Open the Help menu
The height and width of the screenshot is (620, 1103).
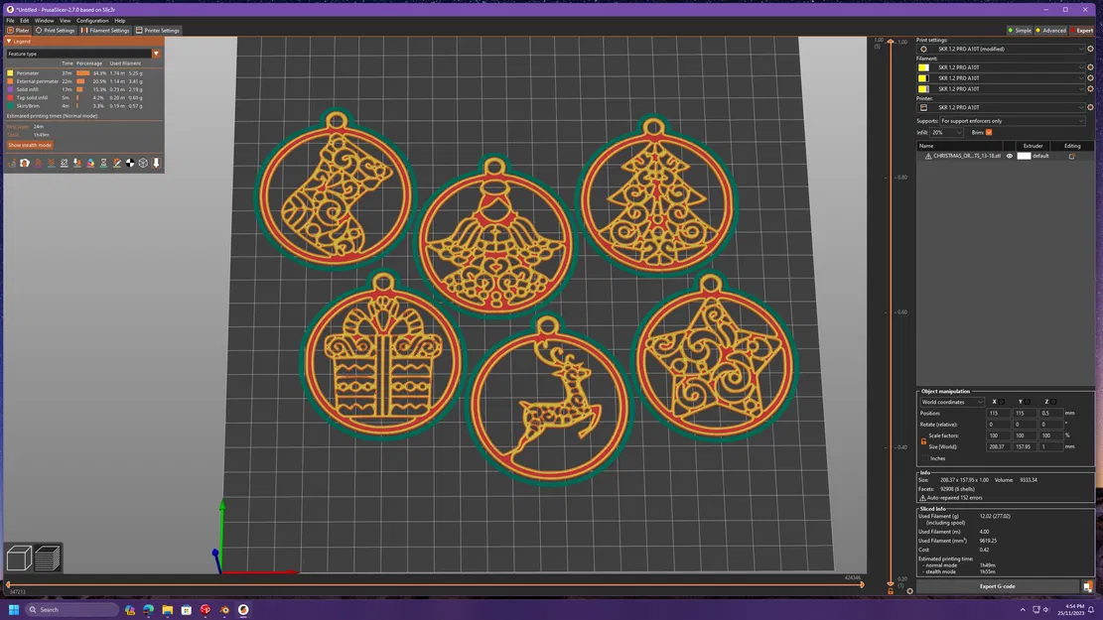(x=119, y=21)
